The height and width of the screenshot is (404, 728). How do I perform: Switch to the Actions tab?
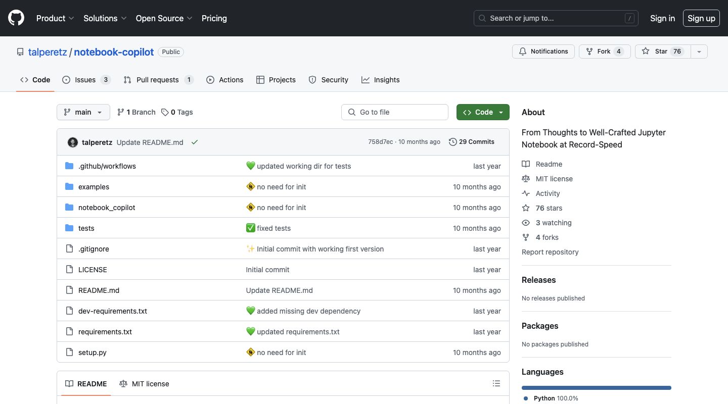tap(225, 80)
